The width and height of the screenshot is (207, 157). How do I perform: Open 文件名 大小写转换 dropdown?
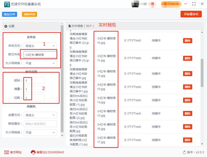click(40, 63)
